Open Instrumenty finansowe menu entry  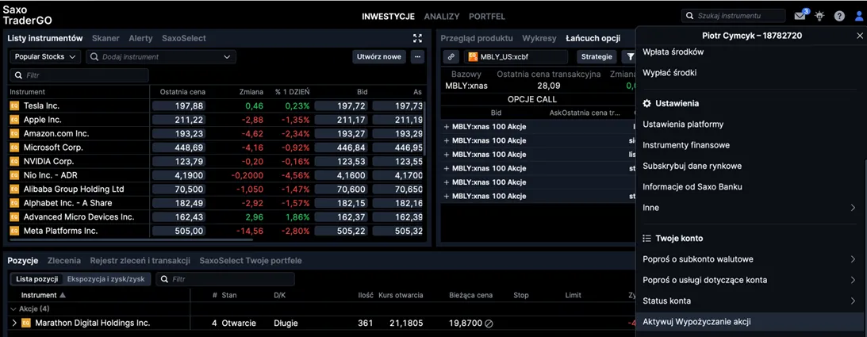point(686,145)
